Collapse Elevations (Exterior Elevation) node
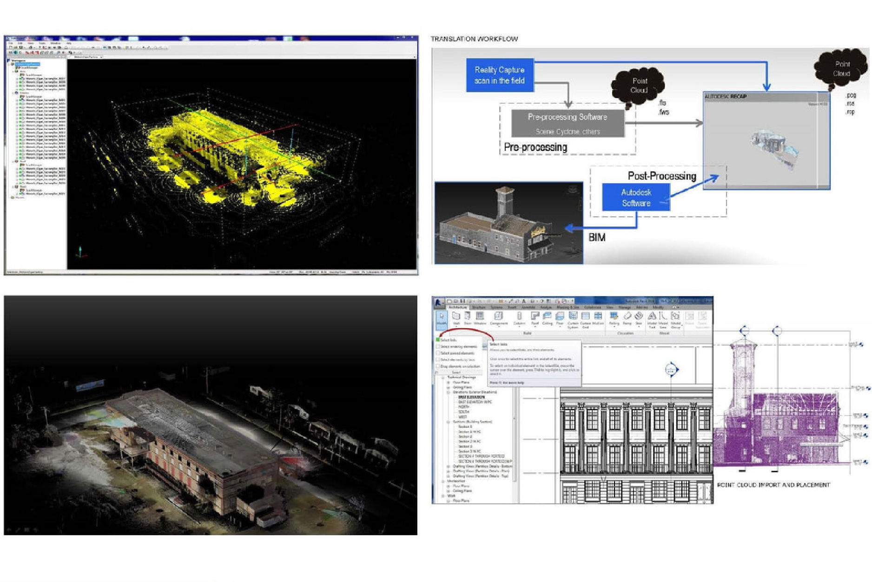This screenshot has height=582, width=872. click(448, 392)
